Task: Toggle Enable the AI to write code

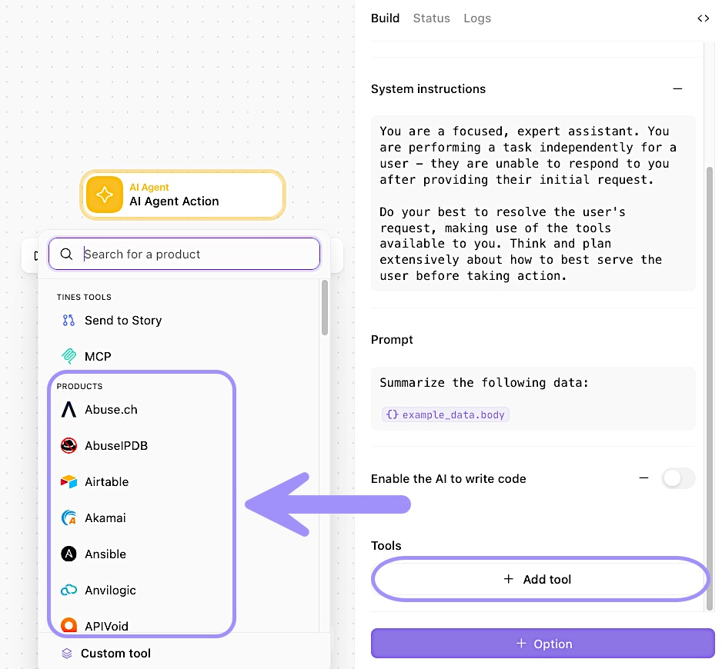Action: click(x=678, y=478)
